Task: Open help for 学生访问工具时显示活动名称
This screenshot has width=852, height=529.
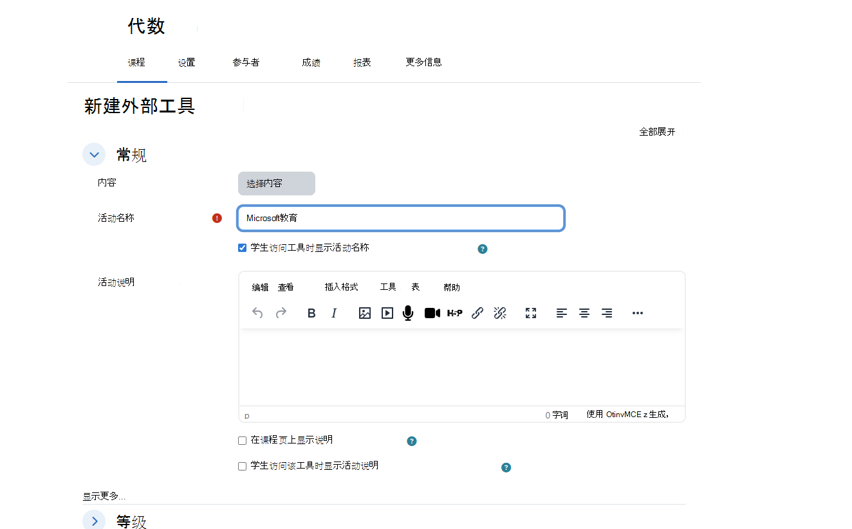Action: tap(483, 249)
